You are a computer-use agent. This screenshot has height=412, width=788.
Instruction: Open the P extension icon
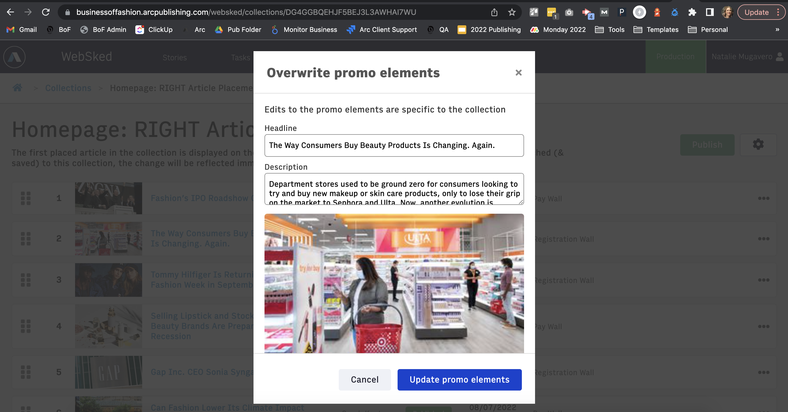pos(622,12)
